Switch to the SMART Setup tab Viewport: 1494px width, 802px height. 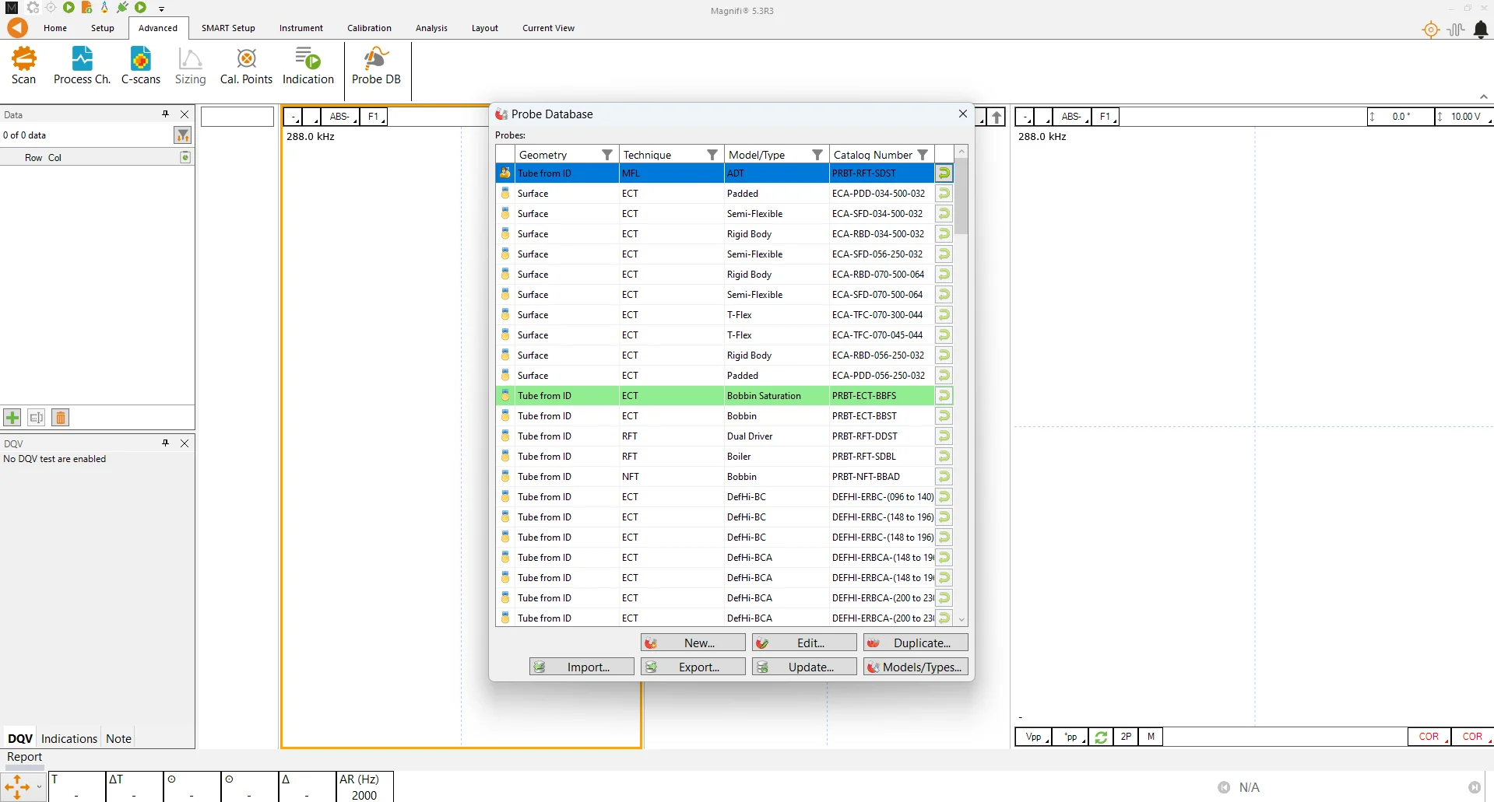tap(228, 28)
